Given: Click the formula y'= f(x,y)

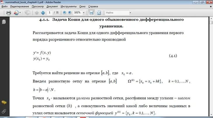Looking at the screenshot, I should (x=42, y=53).
